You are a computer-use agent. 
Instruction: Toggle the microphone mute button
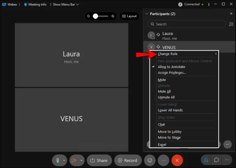57,160
